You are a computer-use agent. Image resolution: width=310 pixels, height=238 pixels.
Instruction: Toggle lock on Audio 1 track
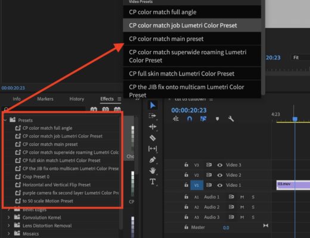pos(186,197)
